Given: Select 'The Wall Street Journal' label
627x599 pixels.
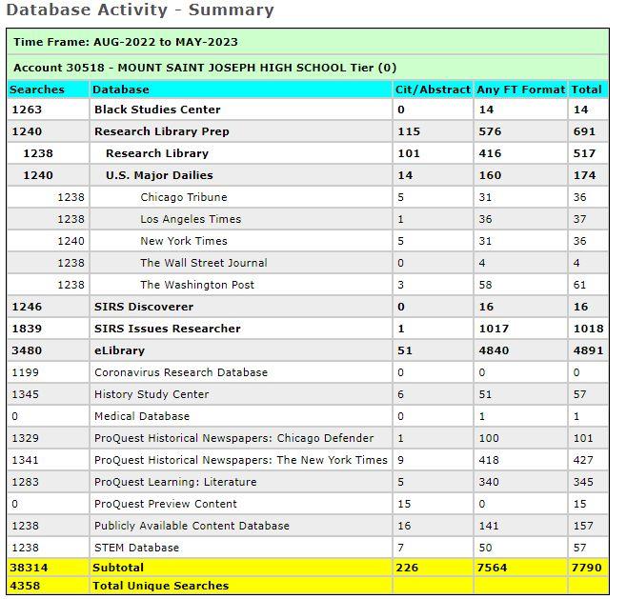Looking at the screenshot, I should pyautogui.click(x=204, y=263).
